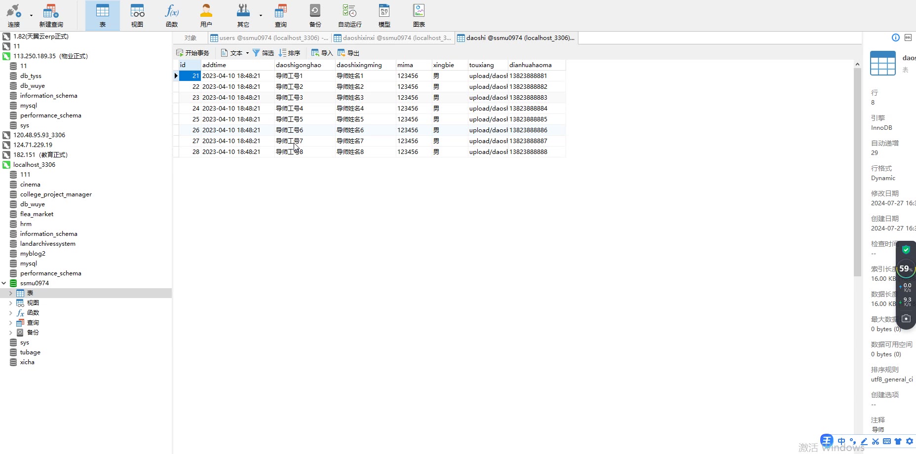Select the tubage database

(30, 352)
